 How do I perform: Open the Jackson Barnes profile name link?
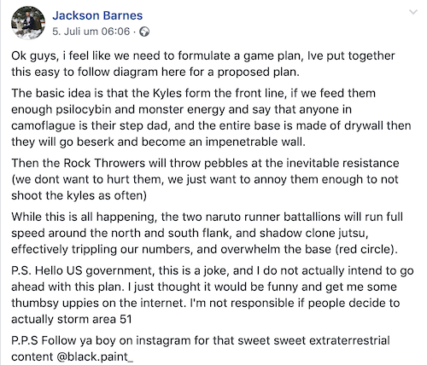97,15
